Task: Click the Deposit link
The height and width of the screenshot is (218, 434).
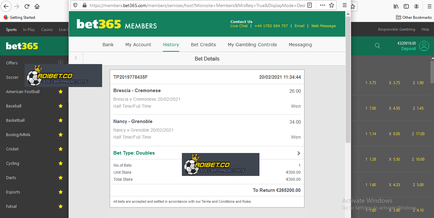Action: click(408, 49)
